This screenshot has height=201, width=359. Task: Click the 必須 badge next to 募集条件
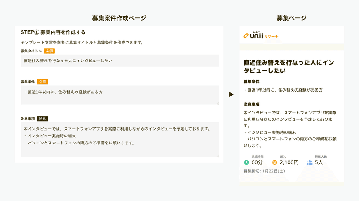tap(42, 82)
